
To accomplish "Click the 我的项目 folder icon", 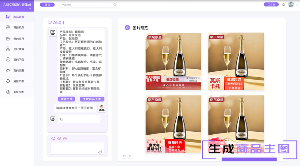I will pyautogui.click(x=8, y=39).
